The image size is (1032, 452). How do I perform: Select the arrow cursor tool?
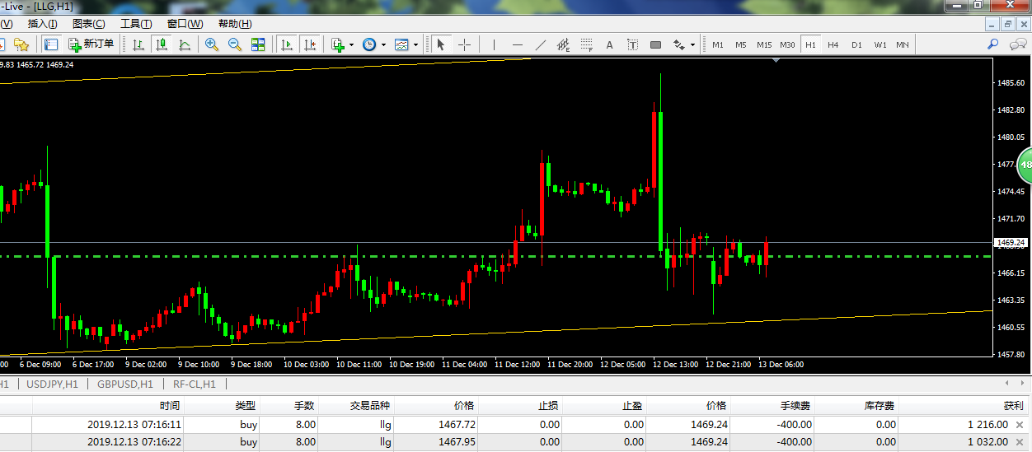point(441,44)
